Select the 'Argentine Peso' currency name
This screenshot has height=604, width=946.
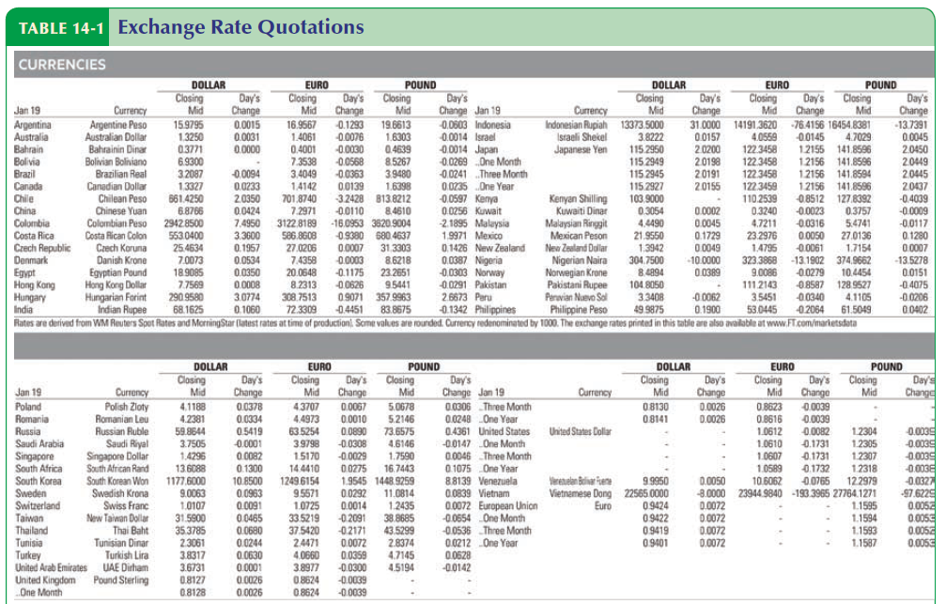118,125
